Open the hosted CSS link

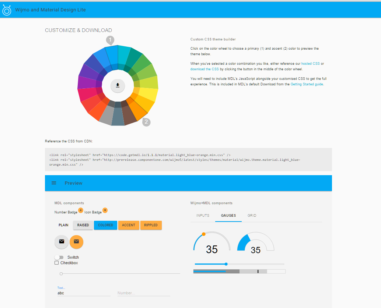tap(311, 64)
